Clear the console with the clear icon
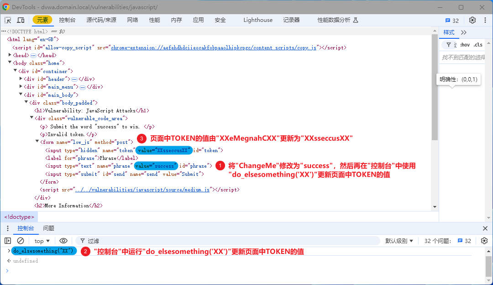493x285 pixels. point(21,241)
